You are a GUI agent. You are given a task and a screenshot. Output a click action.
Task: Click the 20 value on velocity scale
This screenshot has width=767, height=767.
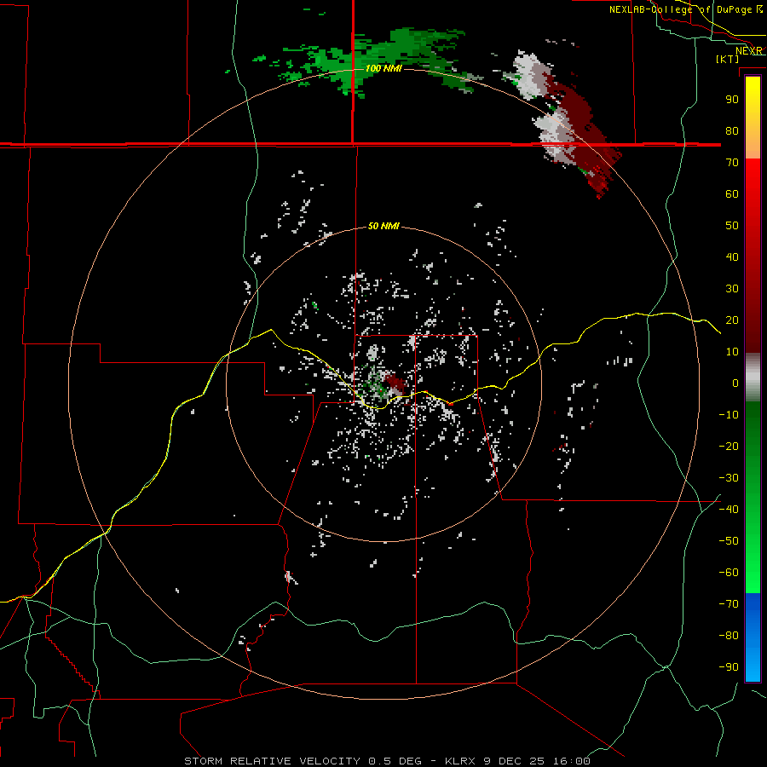coord(732,320)
